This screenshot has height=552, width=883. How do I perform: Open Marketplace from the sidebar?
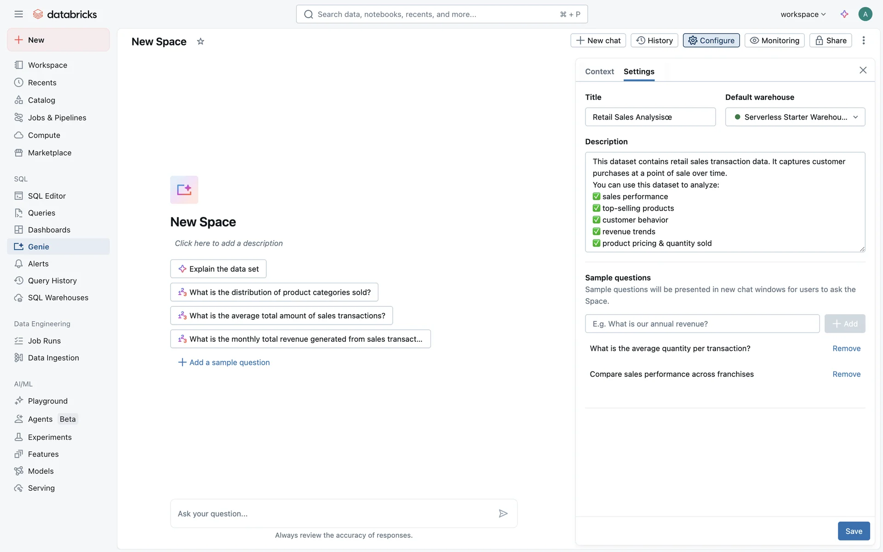click(x=50, y=153)
